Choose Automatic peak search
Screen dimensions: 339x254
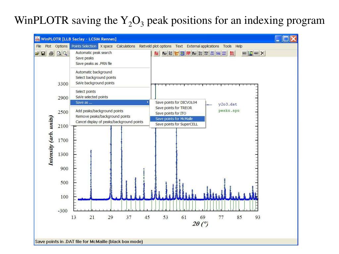coord(110,53)
